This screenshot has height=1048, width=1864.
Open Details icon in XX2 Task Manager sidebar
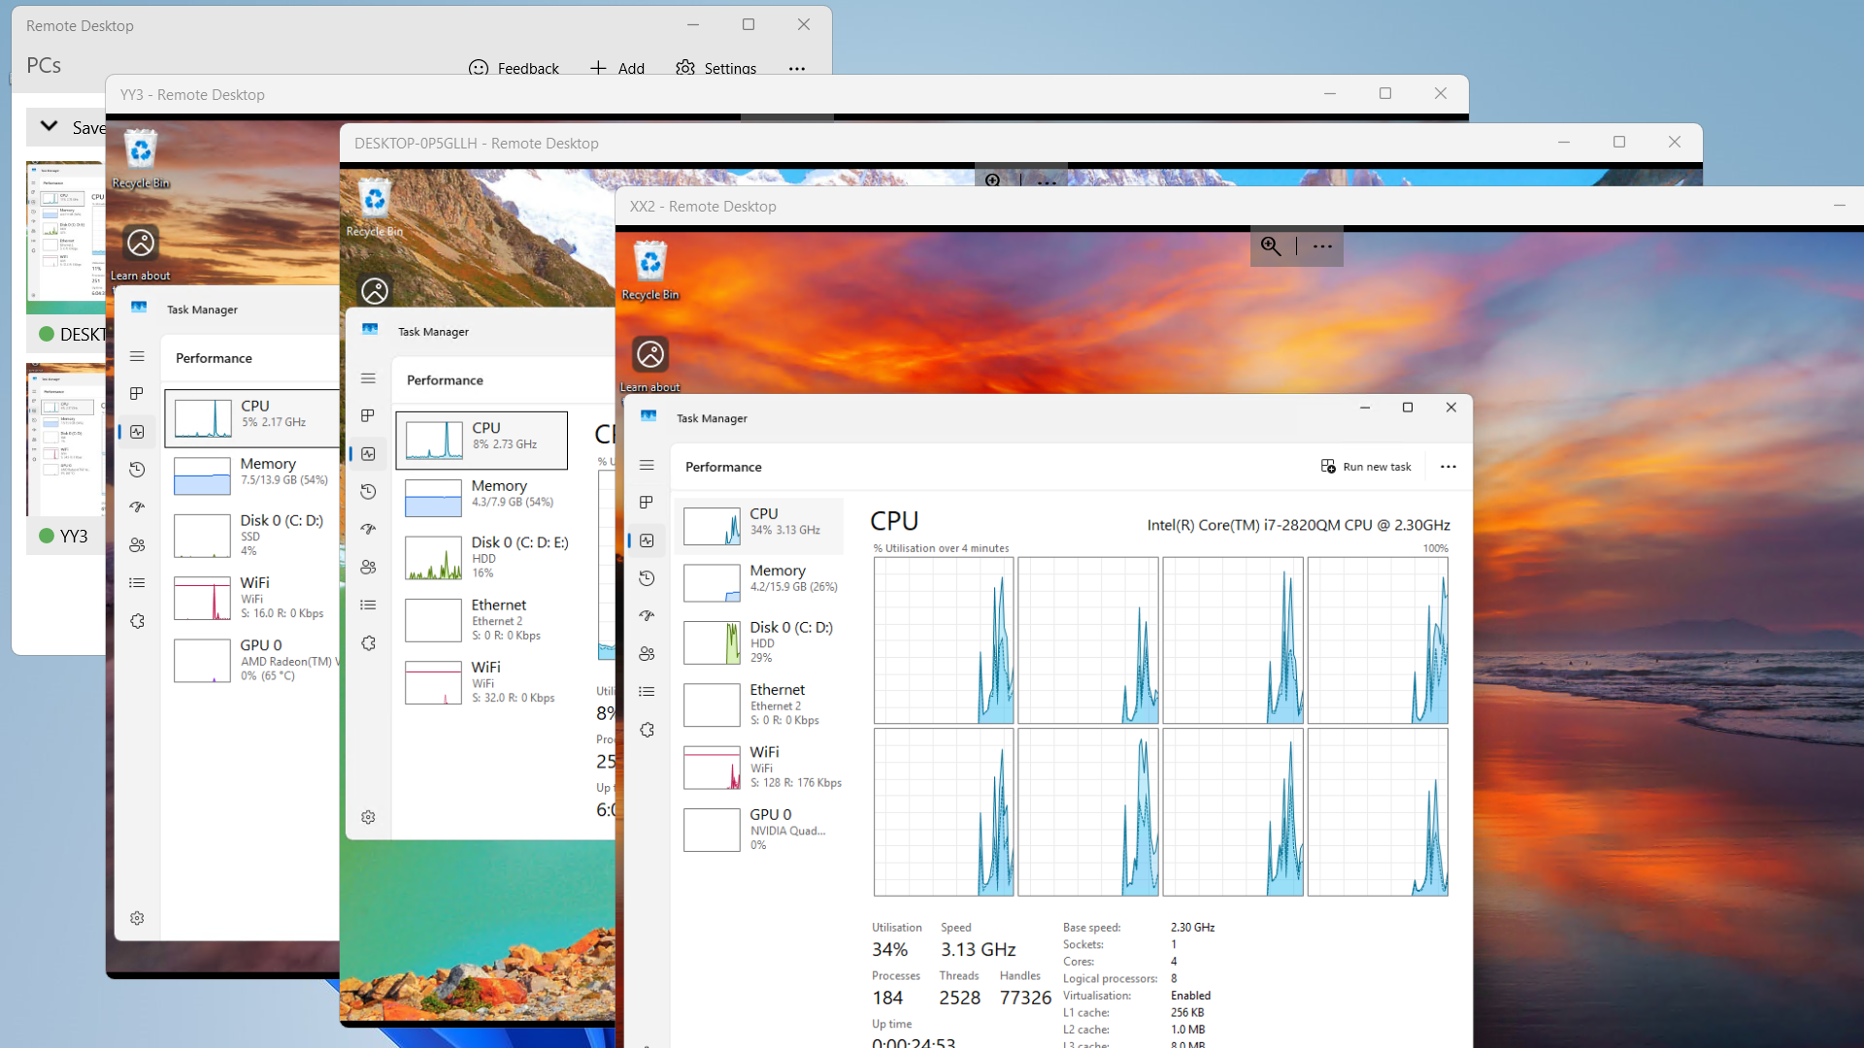click(x=647, y=692)
